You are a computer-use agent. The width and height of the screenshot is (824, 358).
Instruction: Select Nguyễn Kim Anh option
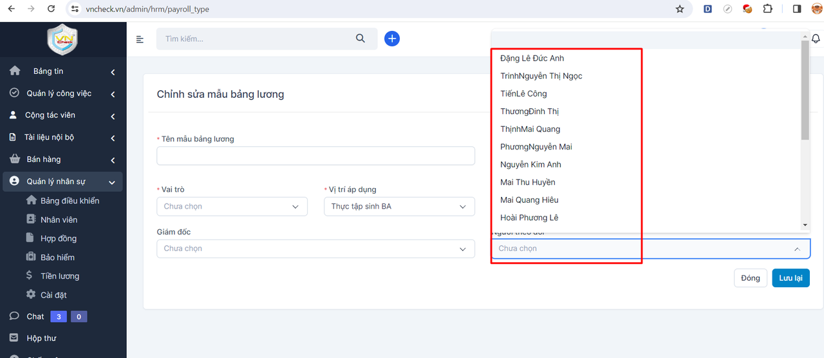(x=646, y=165)
